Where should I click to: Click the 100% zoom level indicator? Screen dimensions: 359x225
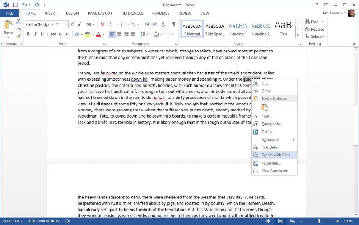(x=348, y=221)
